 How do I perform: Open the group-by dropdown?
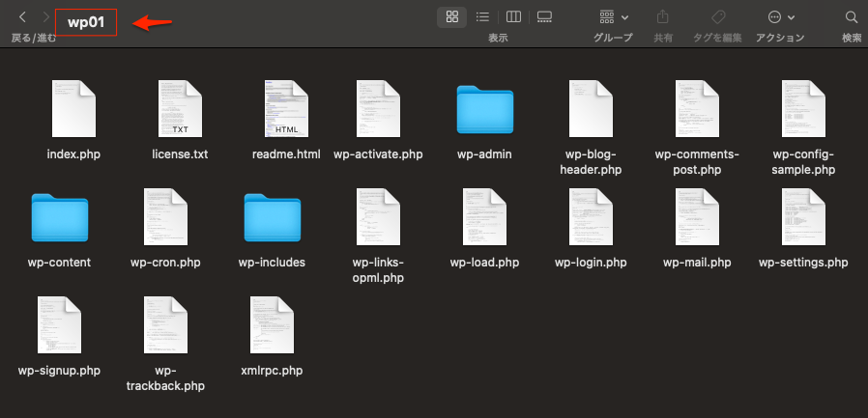tap(613, 17)
